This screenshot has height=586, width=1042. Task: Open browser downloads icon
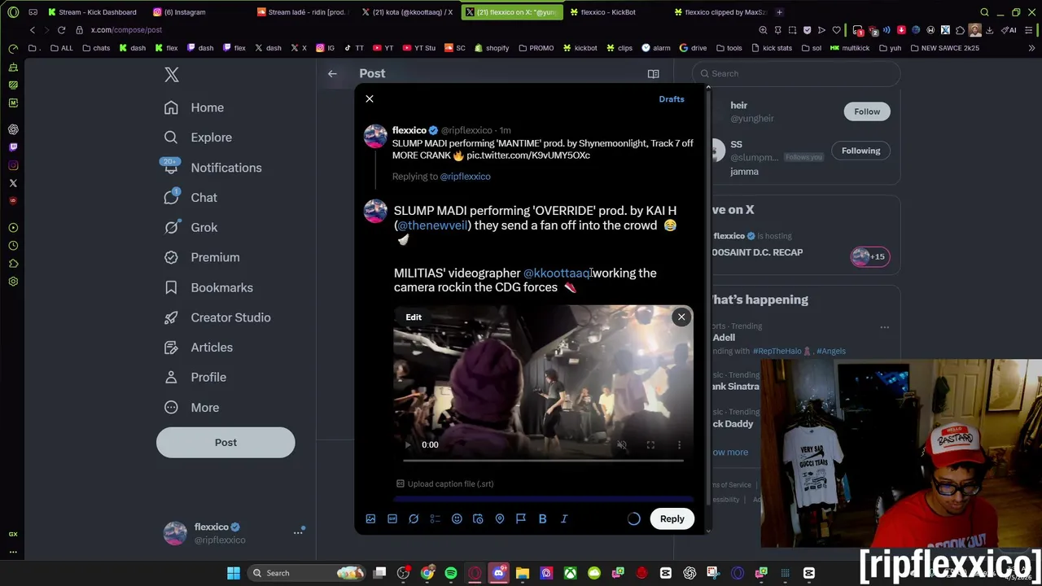(990, 30)
